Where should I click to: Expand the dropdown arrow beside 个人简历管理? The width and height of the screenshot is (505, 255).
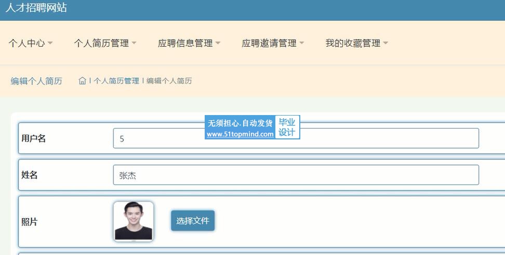coord(134,42)
